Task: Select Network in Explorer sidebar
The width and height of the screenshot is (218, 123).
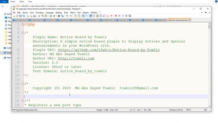Action: coord(7,58)
